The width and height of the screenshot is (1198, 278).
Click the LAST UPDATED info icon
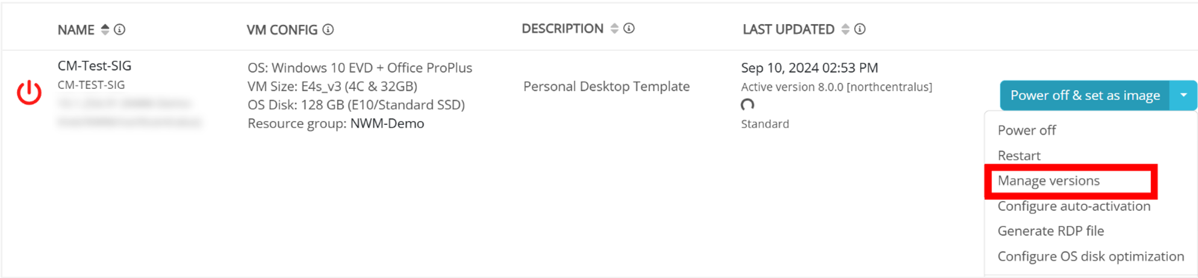coord(860,29)
